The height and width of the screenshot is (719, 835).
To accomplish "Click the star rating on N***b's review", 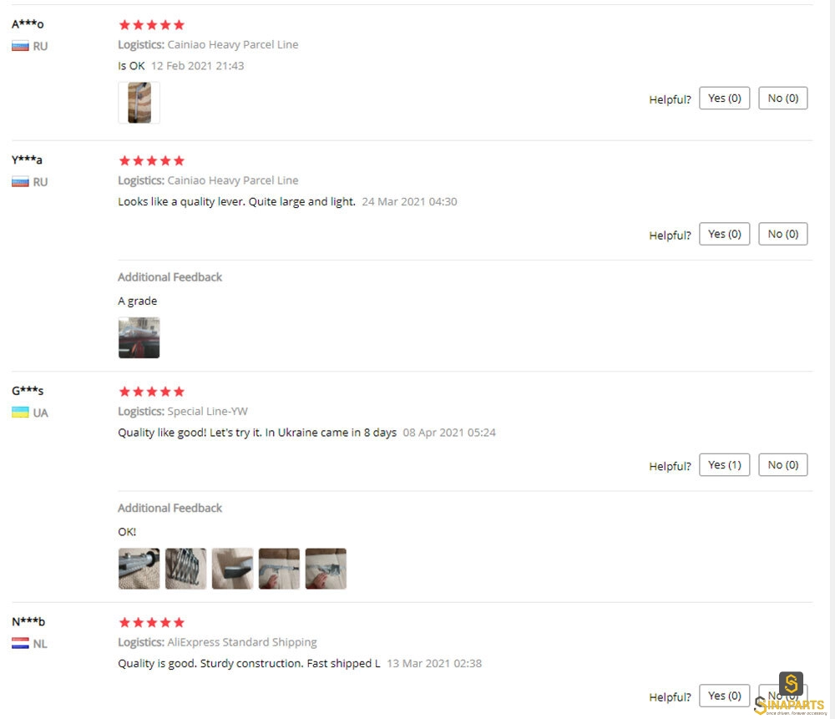I will (x=152, y=623).
